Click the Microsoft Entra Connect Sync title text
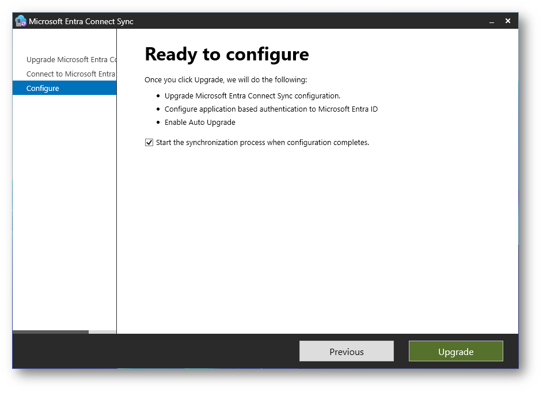 pyautogui.click(x=81, y=21)
